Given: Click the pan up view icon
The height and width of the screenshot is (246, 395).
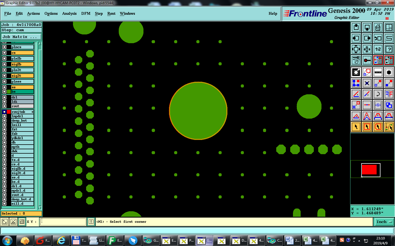Looking at the screenshot, I should (x=356, y=27).
